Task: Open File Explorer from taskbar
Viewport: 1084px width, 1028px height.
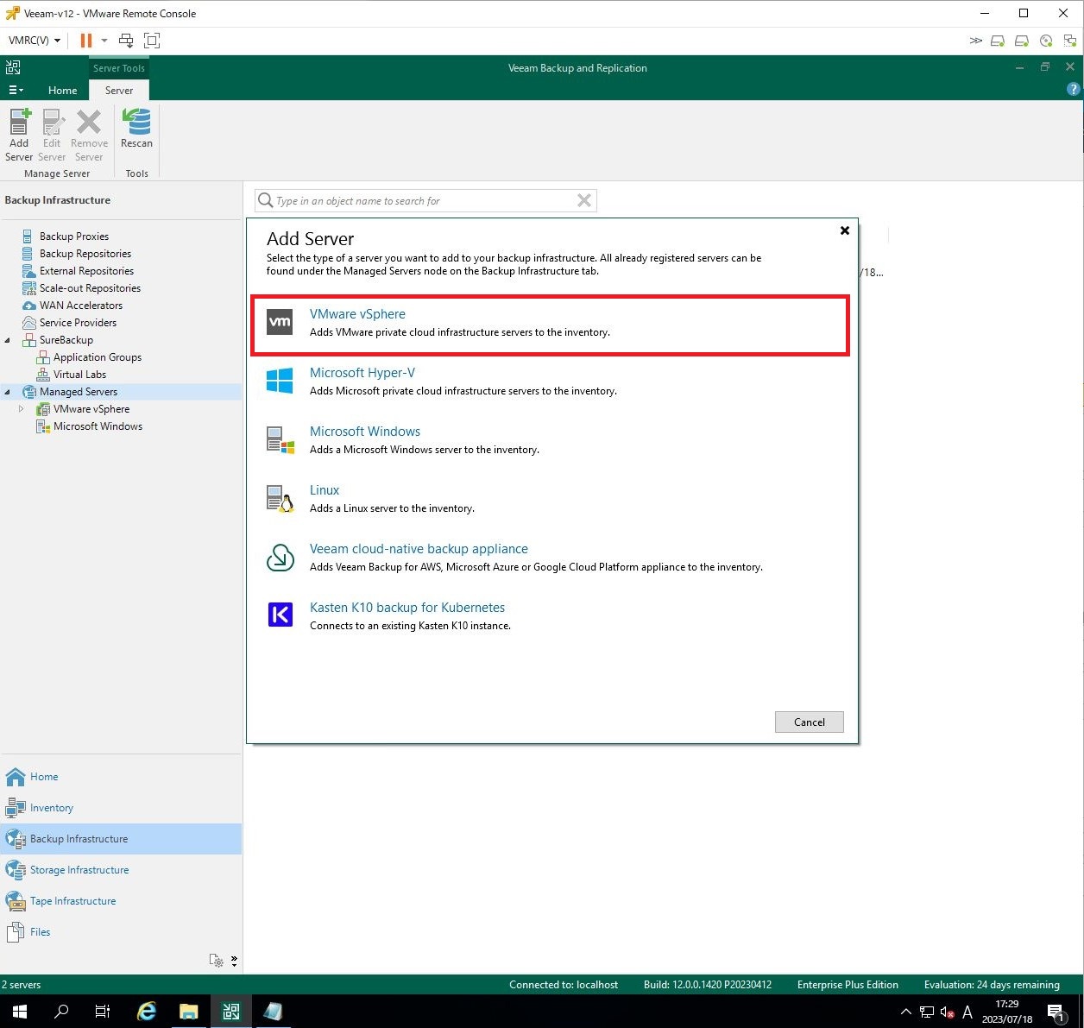Action: coord(188,1012)
